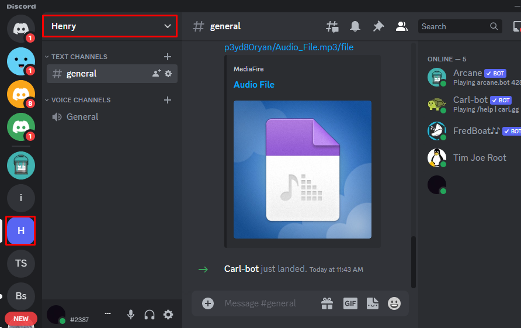The width and height of the screenshot is (521, 328).
Task: Open the Threads icon in header
Action: [332, 26]
